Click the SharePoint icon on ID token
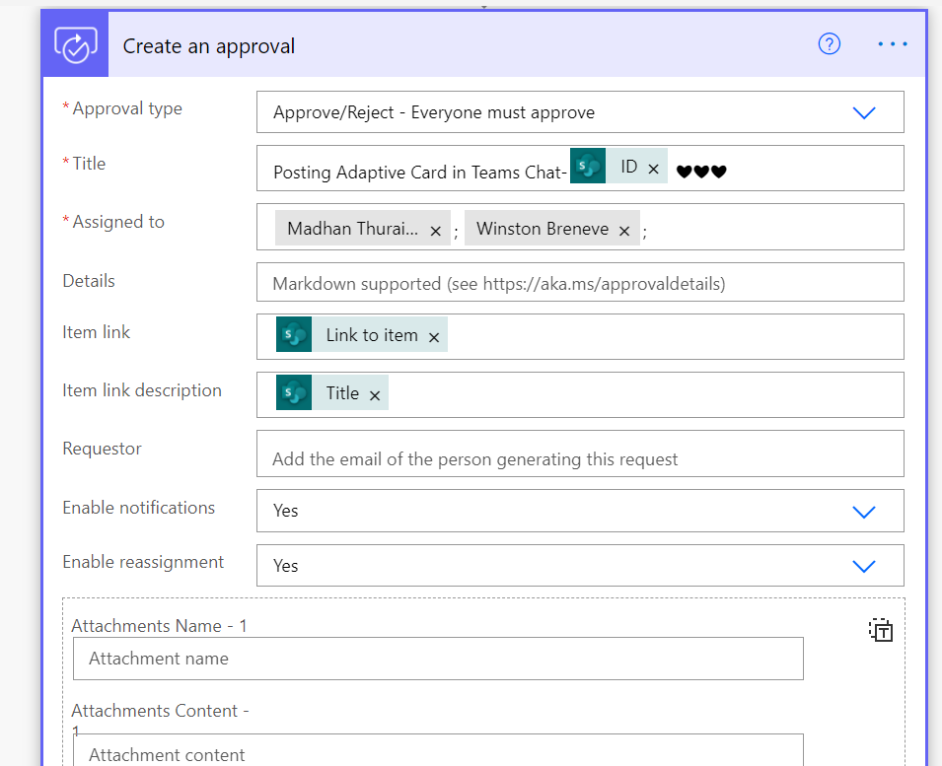942x766 pixels. pyautogui.click(x=588, y=167)
